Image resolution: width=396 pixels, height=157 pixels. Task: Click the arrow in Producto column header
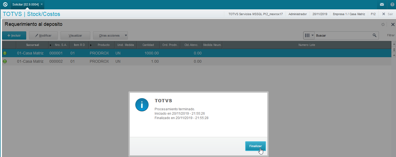(91, 45)
